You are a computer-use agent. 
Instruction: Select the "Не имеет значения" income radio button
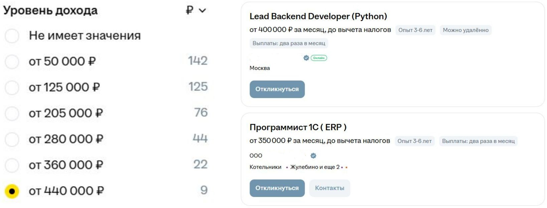tap(12, 36)
